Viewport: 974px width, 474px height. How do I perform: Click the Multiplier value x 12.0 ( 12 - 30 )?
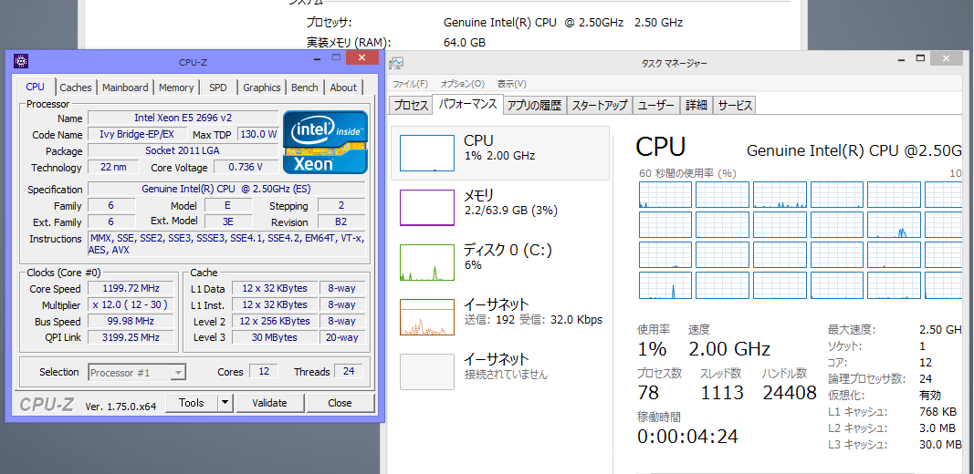[x=131, y=304]
